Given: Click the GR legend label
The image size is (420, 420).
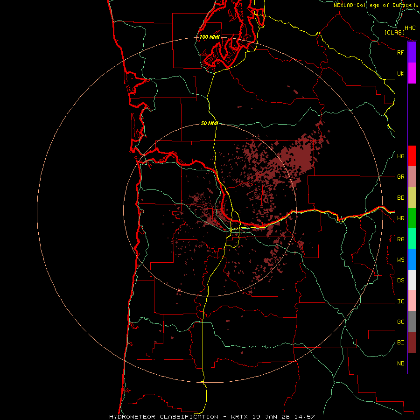Looking at the screenshot, I should click(x=401, y=177).
